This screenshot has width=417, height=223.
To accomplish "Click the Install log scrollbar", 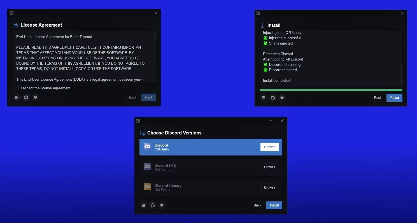I will pyautogui.click(x=402, y=74).
